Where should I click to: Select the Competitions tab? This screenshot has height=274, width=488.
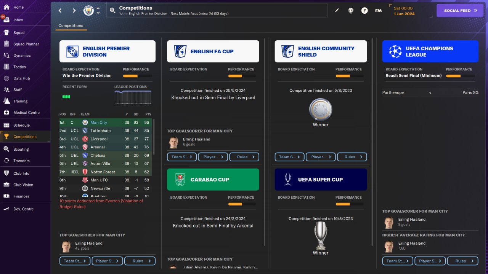pos(71,25)
